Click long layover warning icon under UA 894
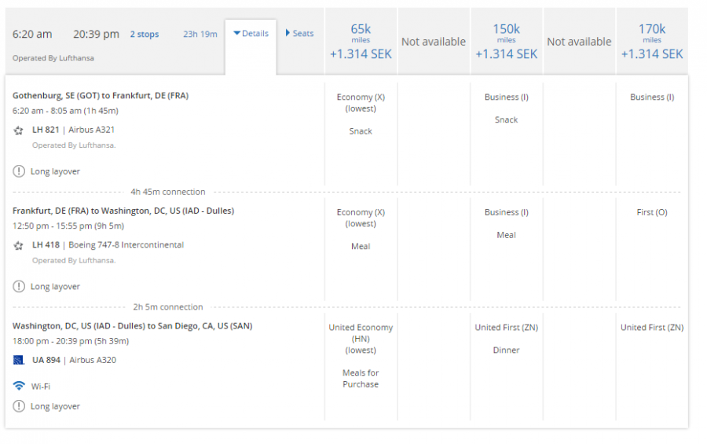Image resolution: width=707 pixels, height=444 pixels. pyautogui.click(x=18, y=406)
